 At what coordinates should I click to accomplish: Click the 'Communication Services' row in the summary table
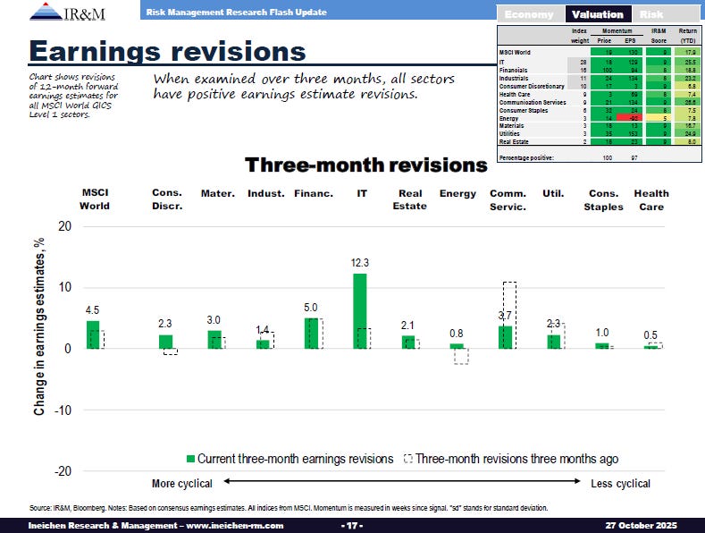(600, 102)
